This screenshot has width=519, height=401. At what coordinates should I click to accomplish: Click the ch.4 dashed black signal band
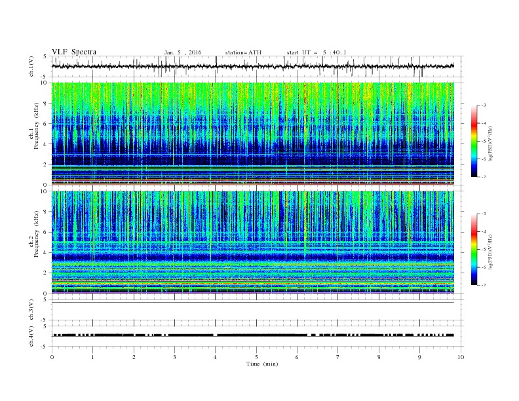coord(253,335)
